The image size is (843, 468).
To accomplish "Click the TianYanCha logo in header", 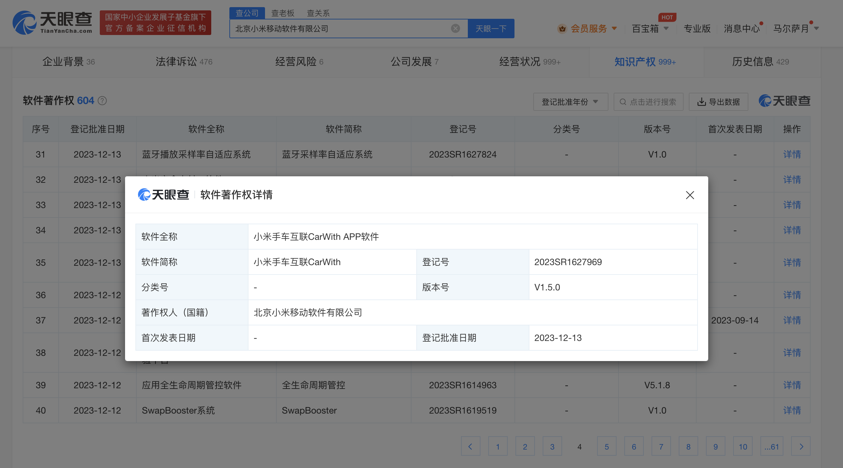I will point(52,22).
